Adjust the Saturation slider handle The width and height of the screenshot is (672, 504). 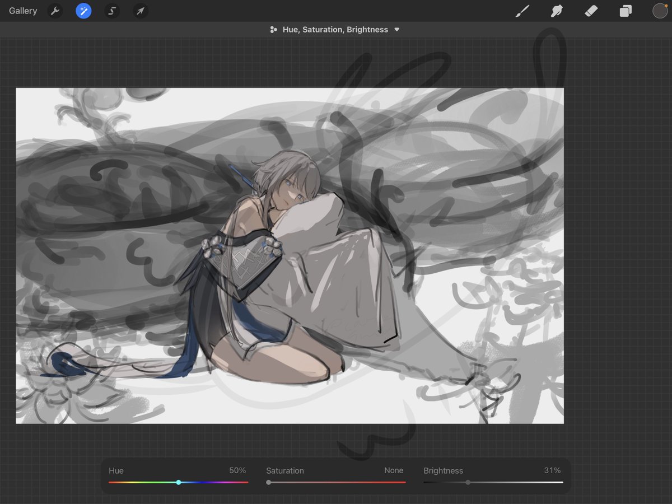pos(269,482)
